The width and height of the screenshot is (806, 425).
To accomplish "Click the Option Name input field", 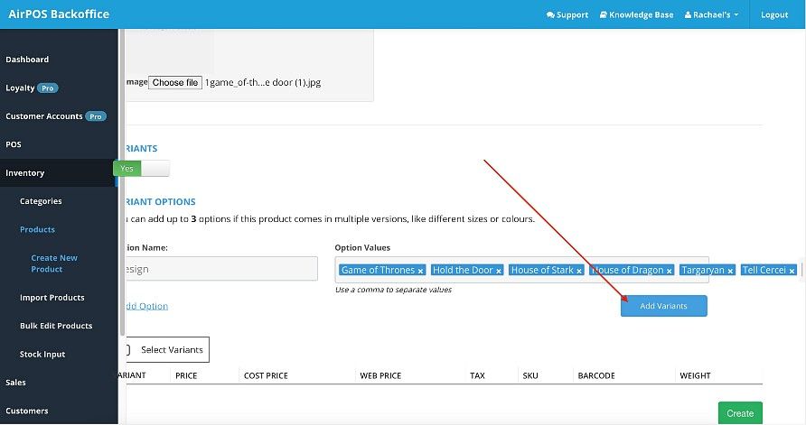I will (221, 269).
